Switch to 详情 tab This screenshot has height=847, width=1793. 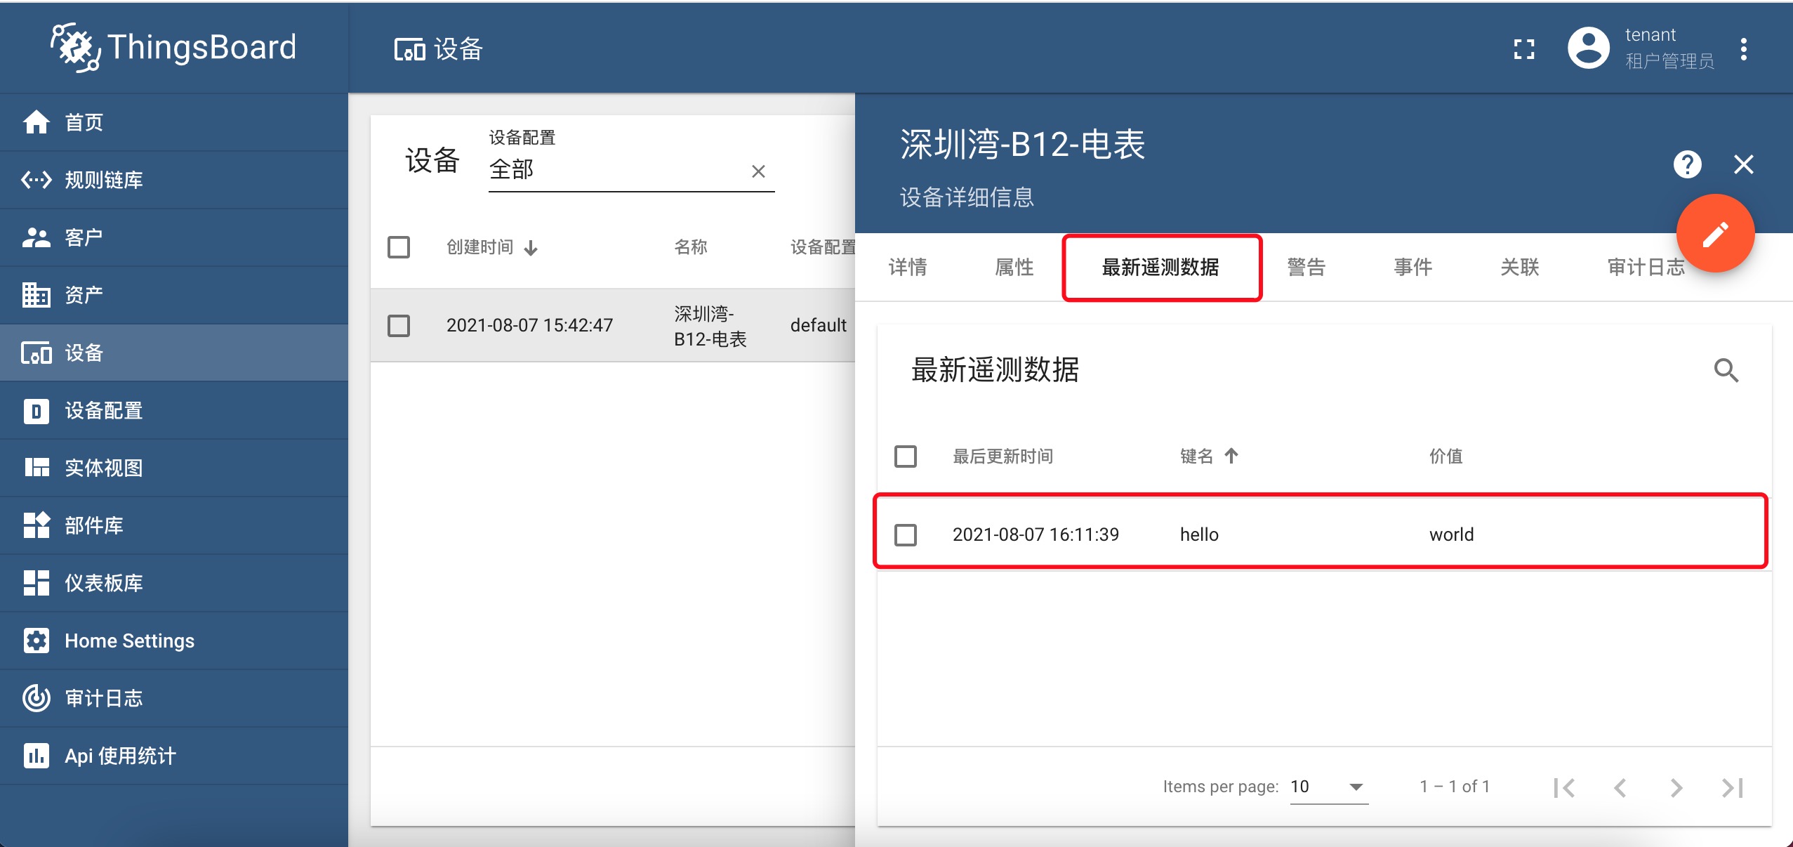[908, 267]
